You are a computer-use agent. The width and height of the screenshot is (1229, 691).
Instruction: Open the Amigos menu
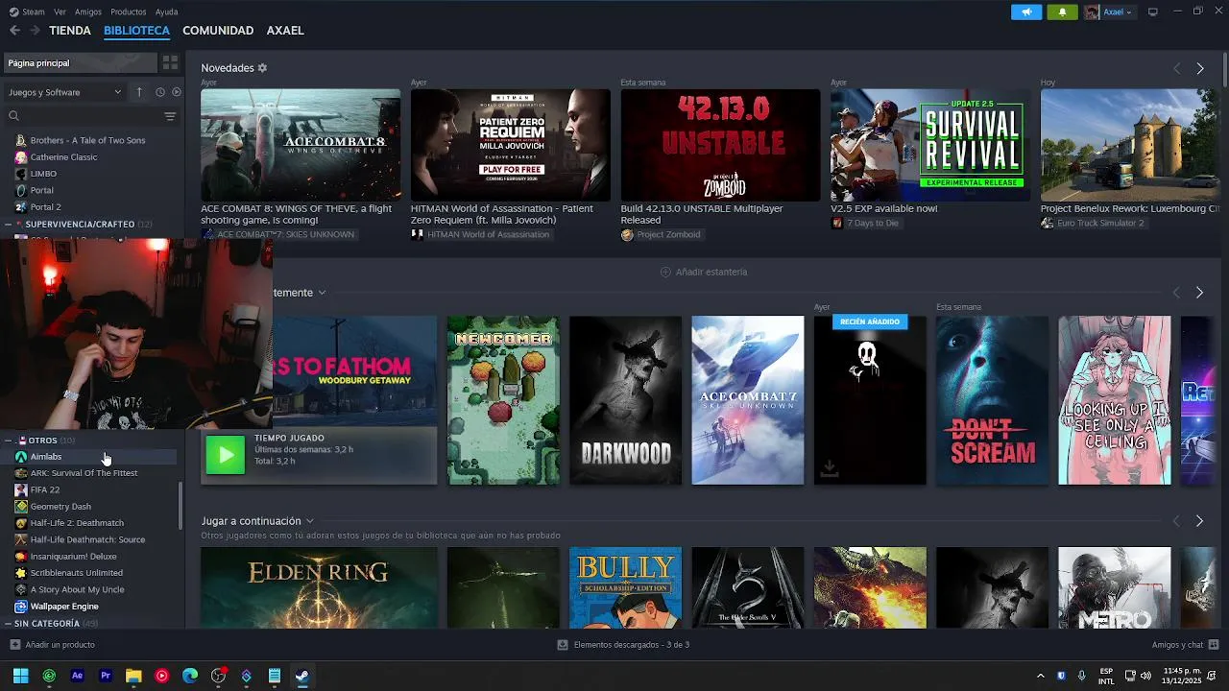pos(88,12)
